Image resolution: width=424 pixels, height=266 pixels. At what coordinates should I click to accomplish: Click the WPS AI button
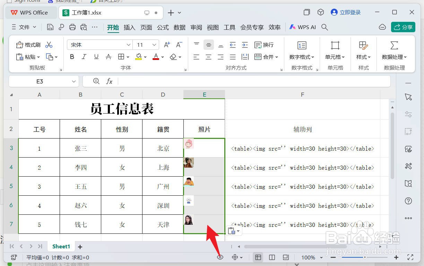pos(303,27)
